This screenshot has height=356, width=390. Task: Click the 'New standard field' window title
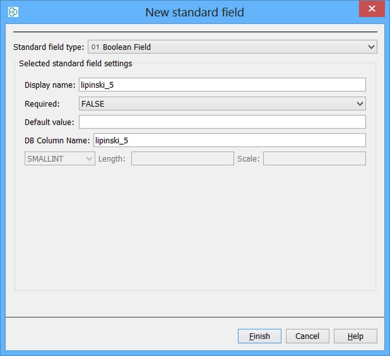point(194,12)
